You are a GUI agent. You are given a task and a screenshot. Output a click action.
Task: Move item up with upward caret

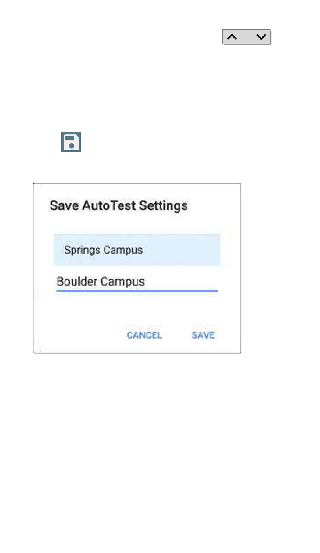(x=232, y=37)
